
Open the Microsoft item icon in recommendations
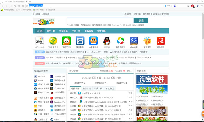click(35, 76)
